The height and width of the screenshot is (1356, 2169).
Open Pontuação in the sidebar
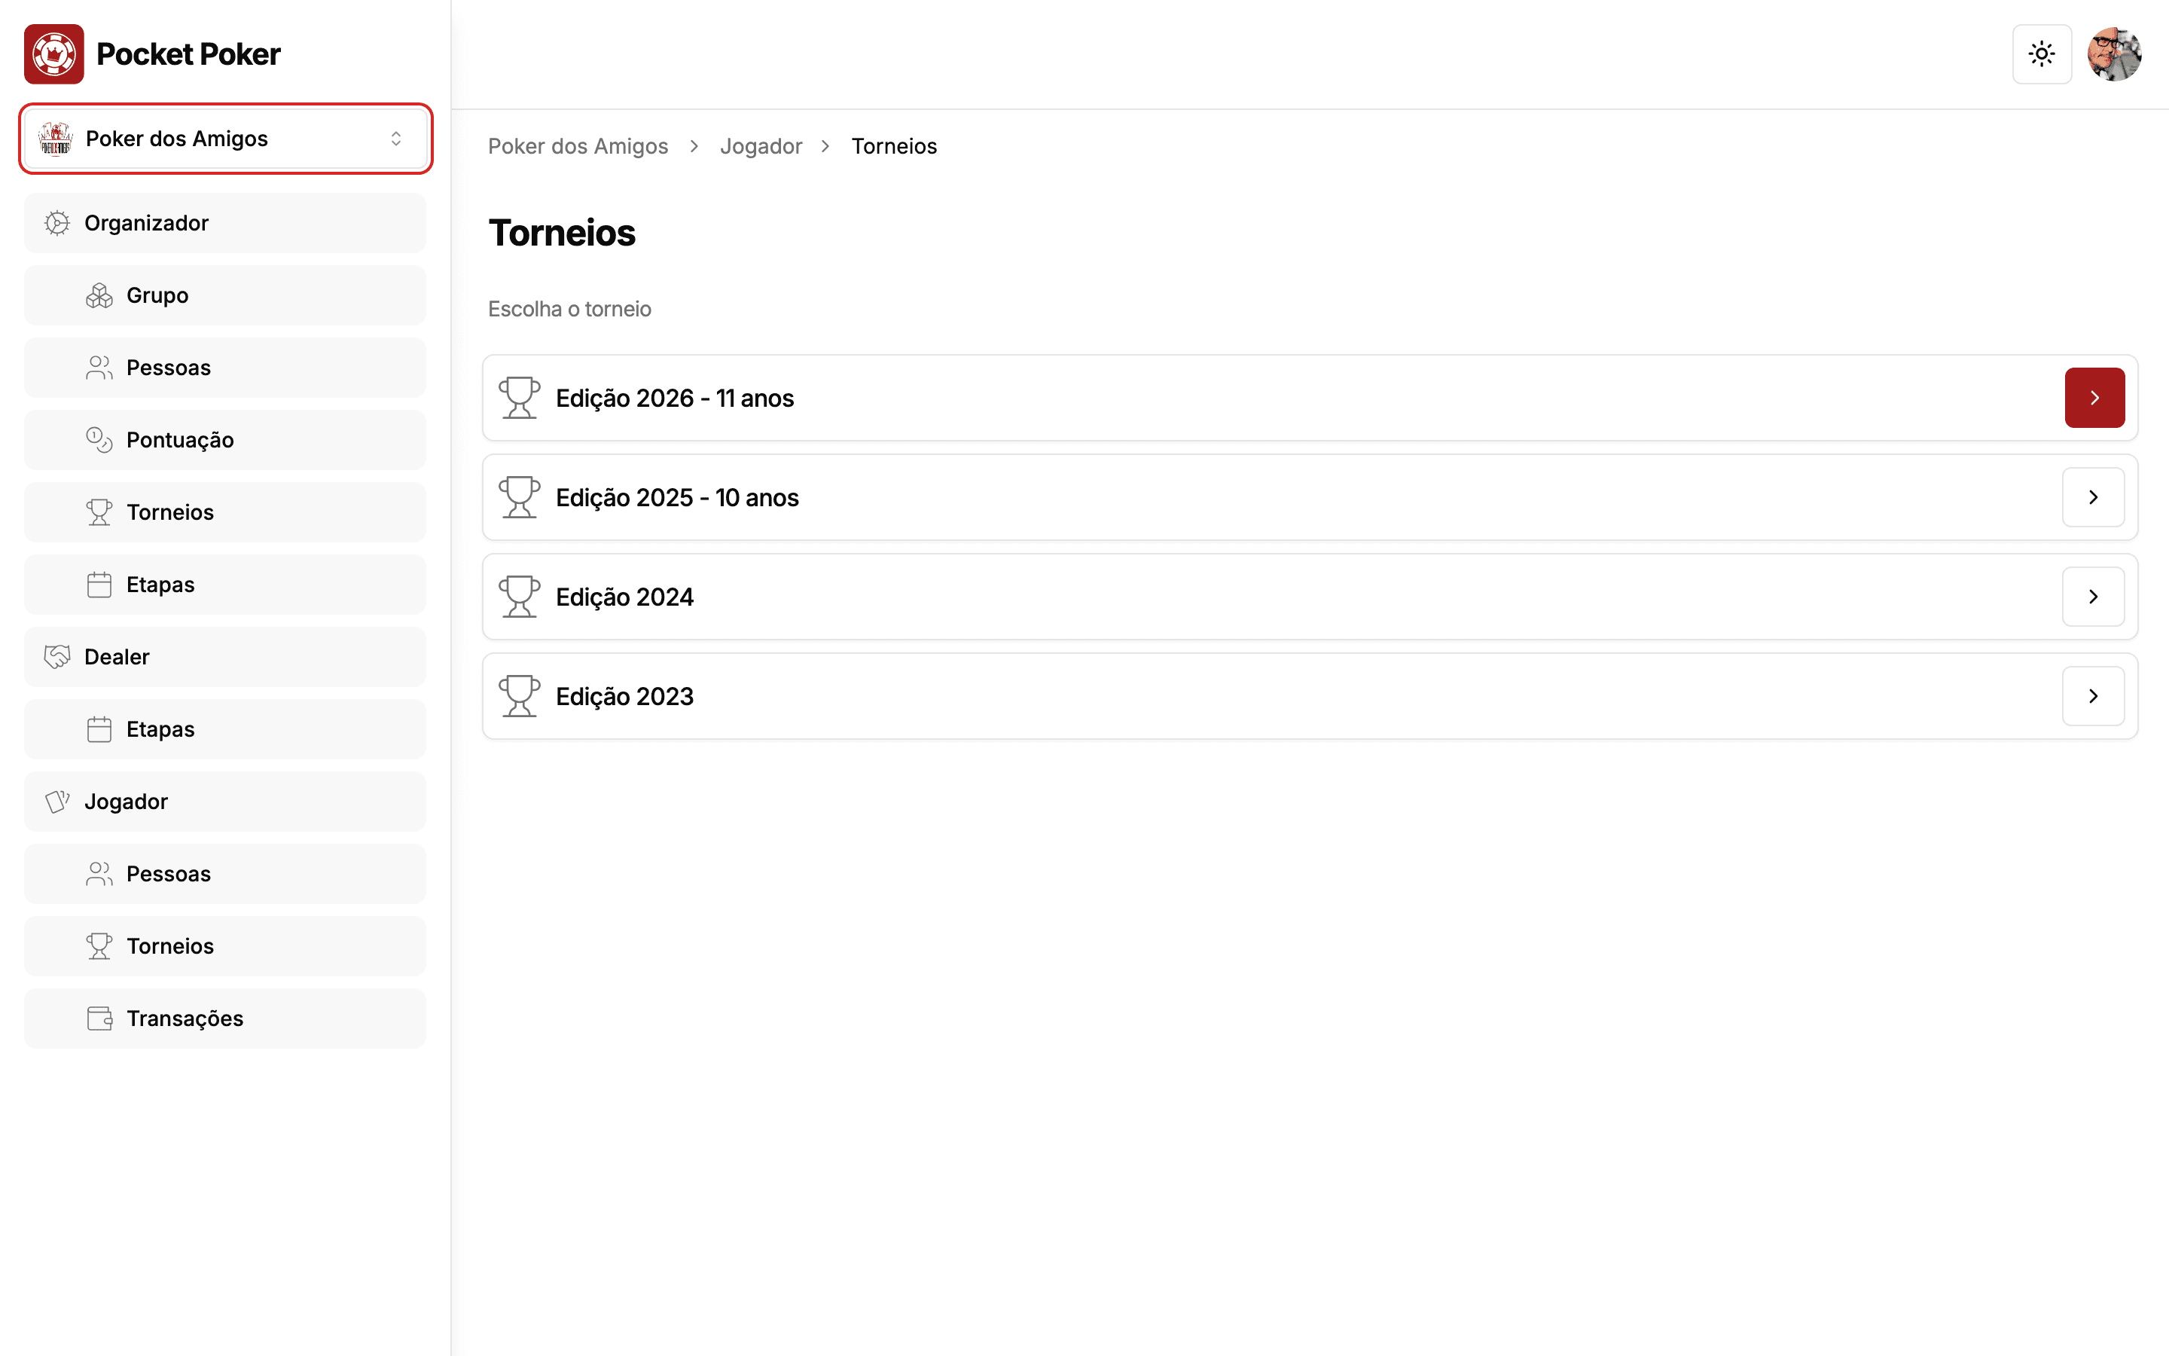point(225,439)
